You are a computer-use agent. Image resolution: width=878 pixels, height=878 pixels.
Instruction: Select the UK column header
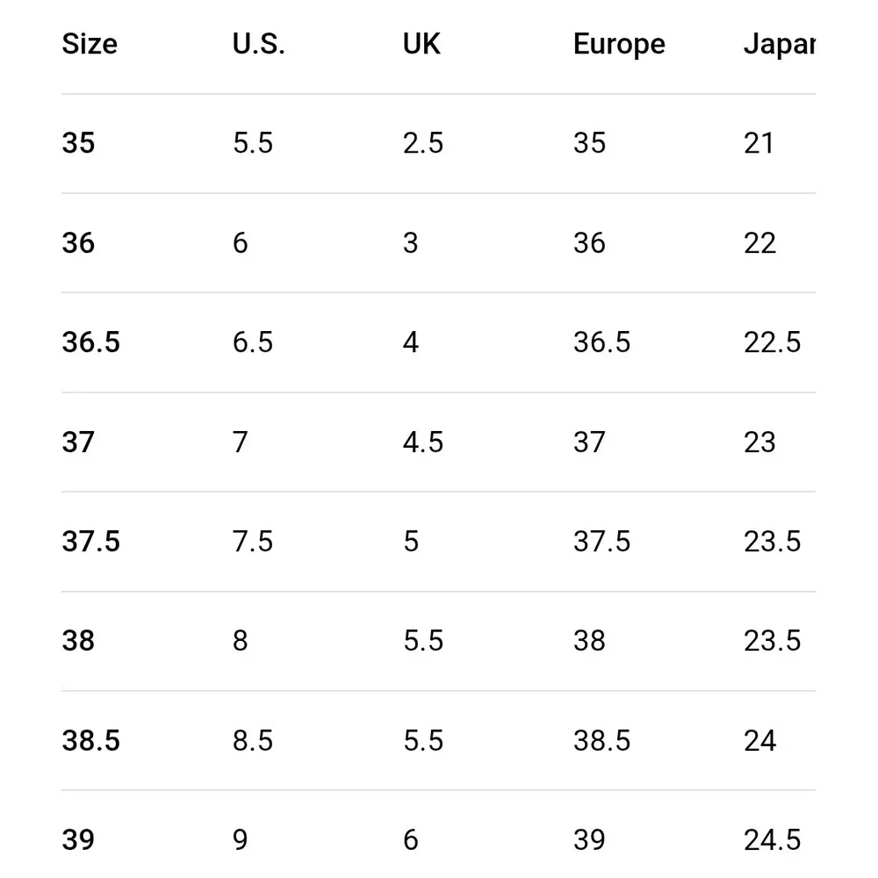click(421, 44)
